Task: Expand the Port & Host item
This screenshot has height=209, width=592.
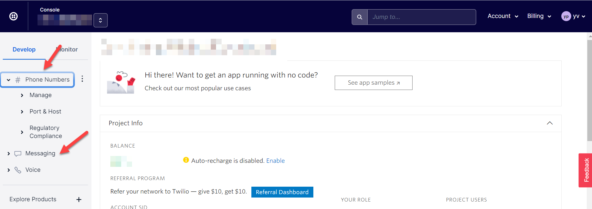Action: pyautogui.click(x=22, y=112)
